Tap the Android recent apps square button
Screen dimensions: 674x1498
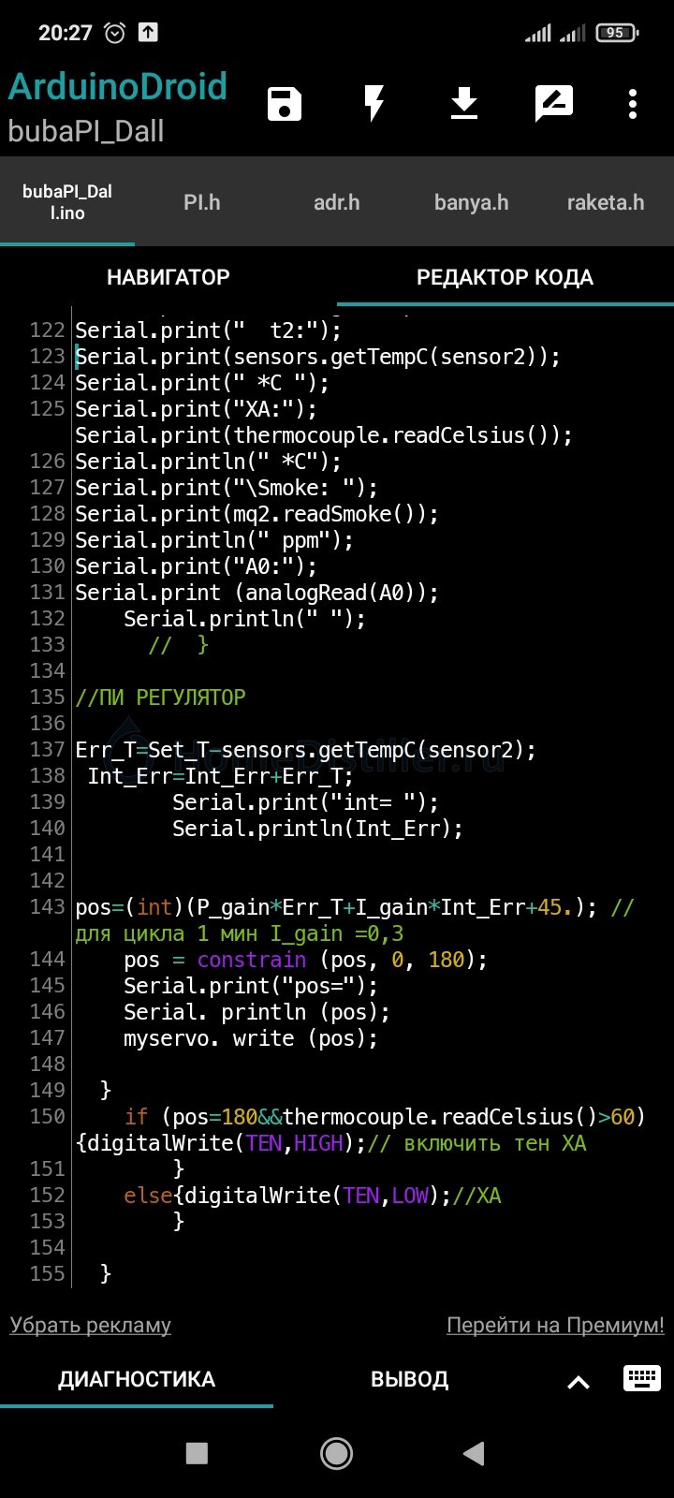coord(197,1453)
